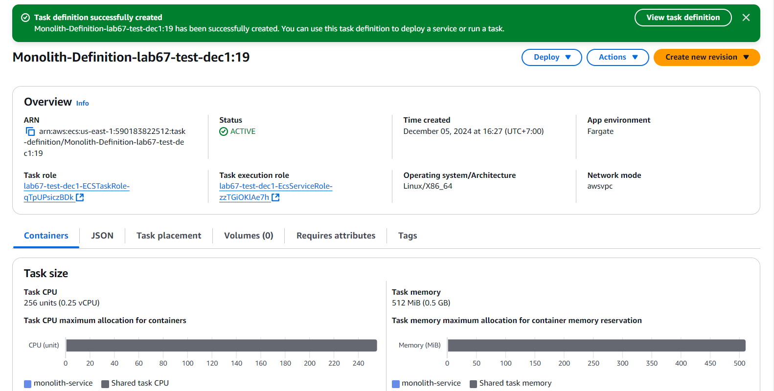Click 'Task memory maximum allocation' label
The height and width of the screenshot is (391, 774).
(x=517, y=321)
